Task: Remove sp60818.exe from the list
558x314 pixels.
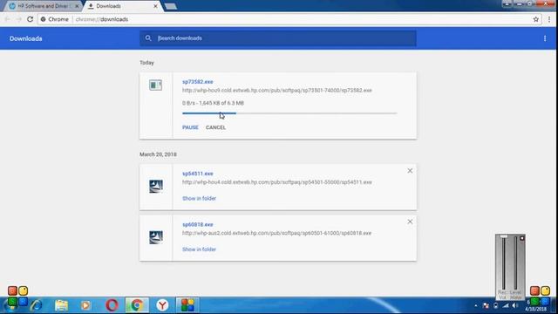Action: tap(410, 222)
